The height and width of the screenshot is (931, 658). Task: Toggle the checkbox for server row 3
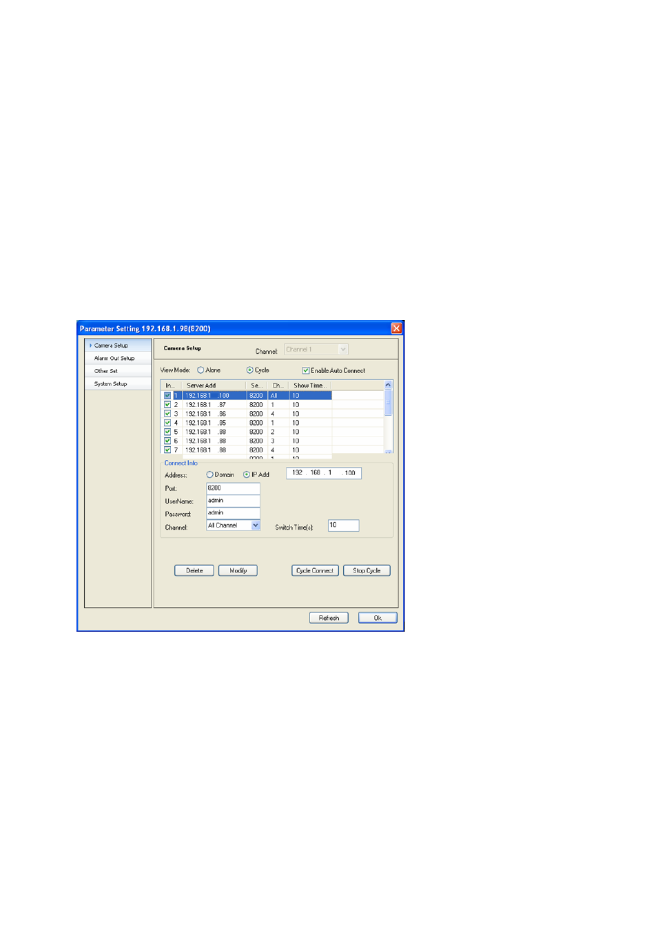point(167,414)
